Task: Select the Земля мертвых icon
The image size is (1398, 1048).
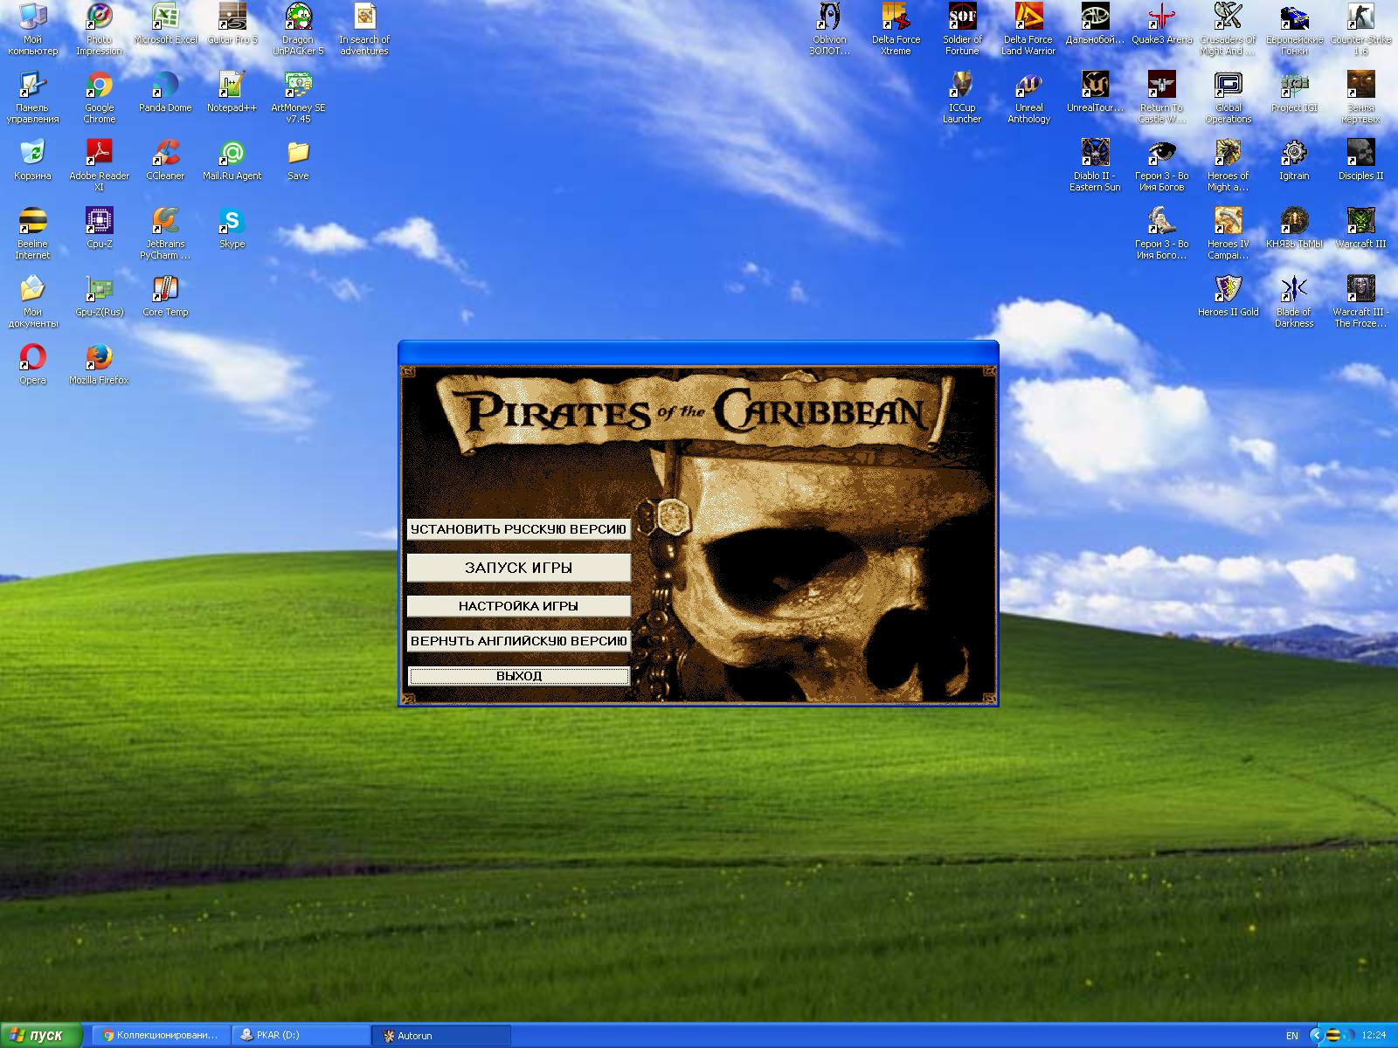Action: pos(1360,98)
